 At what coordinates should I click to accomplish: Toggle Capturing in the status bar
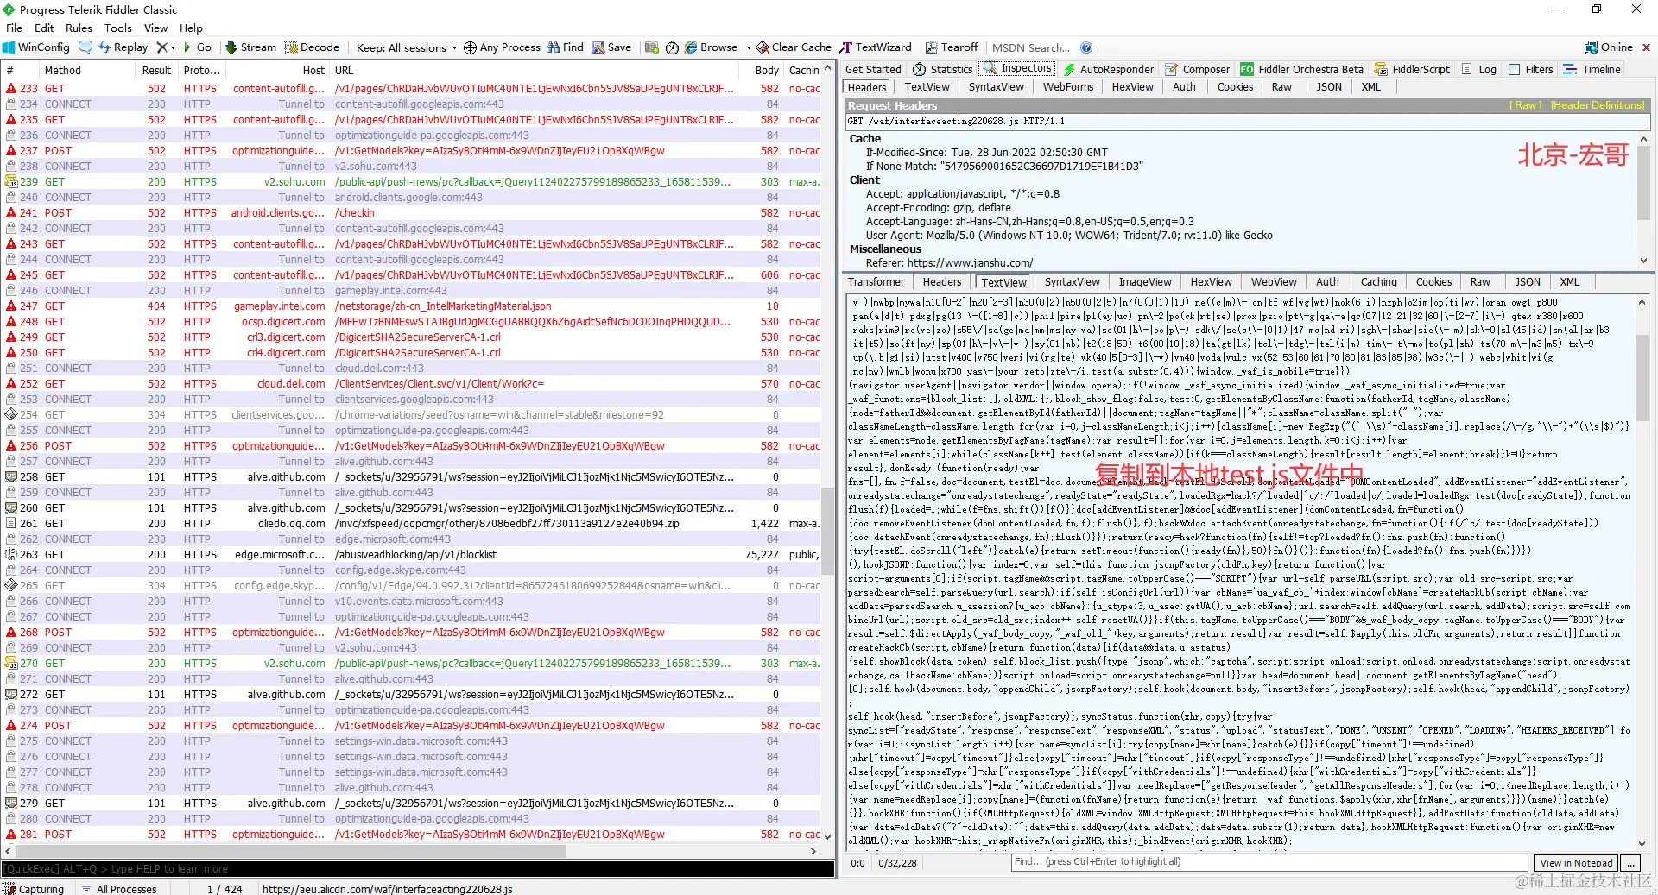pos(34,889)
